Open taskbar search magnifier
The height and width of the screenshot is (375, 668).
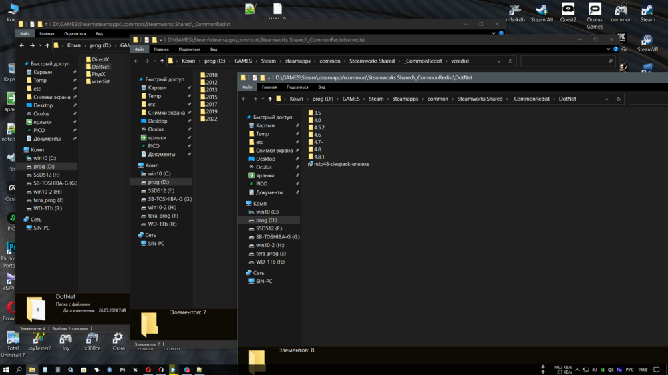19,370
